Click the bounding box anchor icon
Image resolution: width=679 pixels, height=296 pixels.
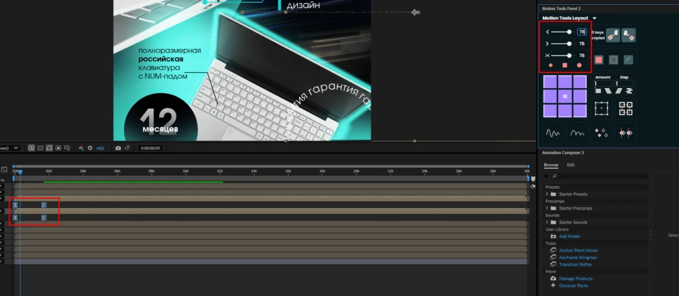601,108
